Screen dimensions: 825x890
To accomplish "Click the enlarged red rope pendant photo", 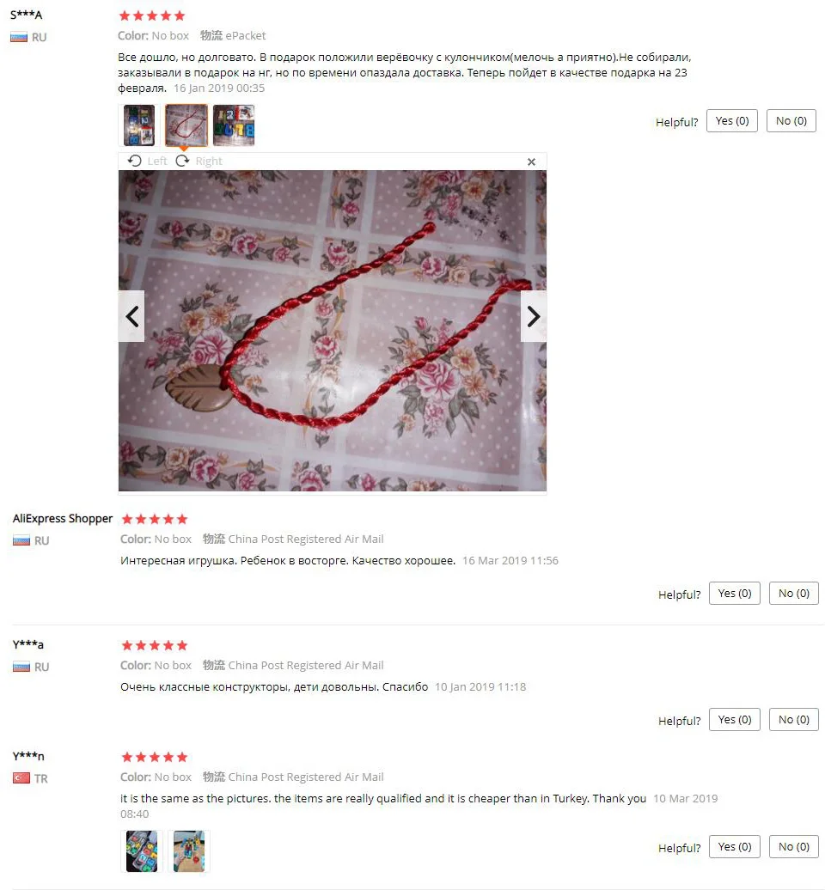I will point(333,331).
